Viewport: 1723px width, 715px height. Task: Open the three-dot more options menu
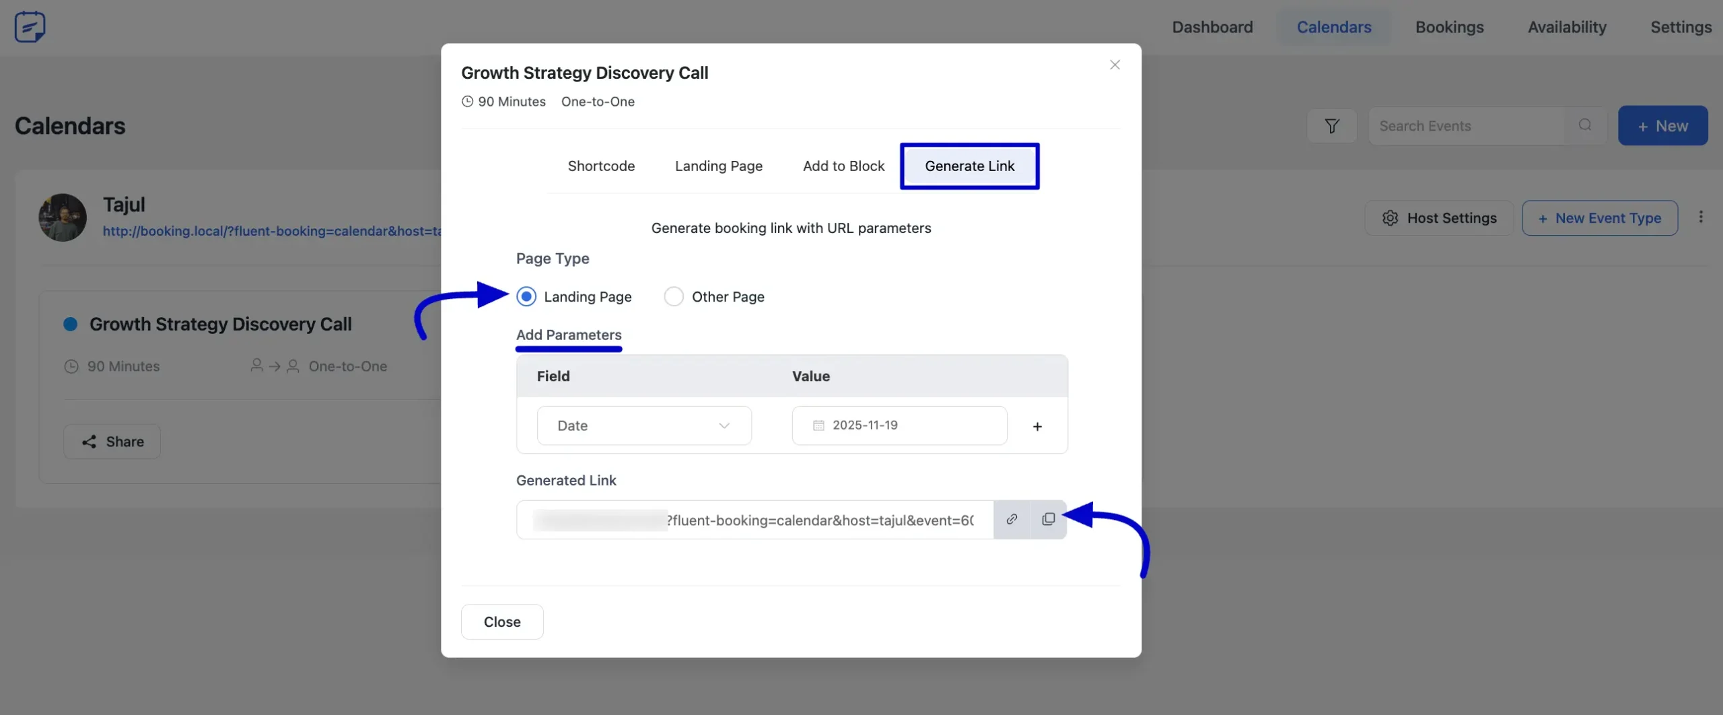(x=1701, y=217)
